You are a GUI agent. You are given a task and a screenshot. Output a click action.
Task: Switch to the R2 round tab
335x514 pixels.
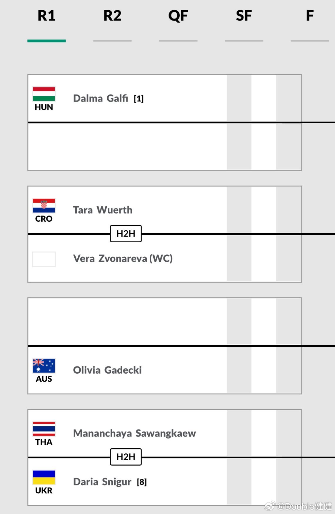tap(112, 16)
